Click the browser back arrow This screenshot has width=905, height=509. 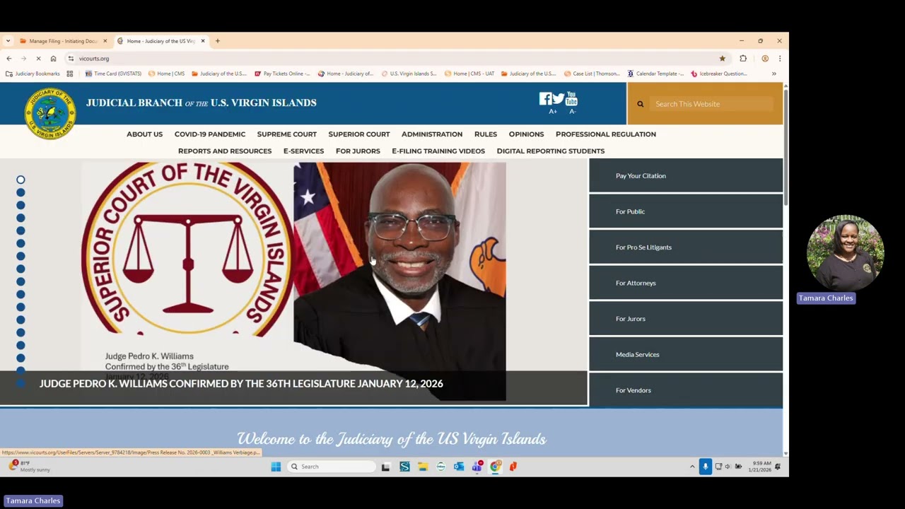[x=8, y=59]
